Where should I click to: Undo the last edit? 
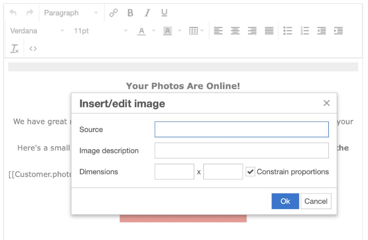coord(13,13)
